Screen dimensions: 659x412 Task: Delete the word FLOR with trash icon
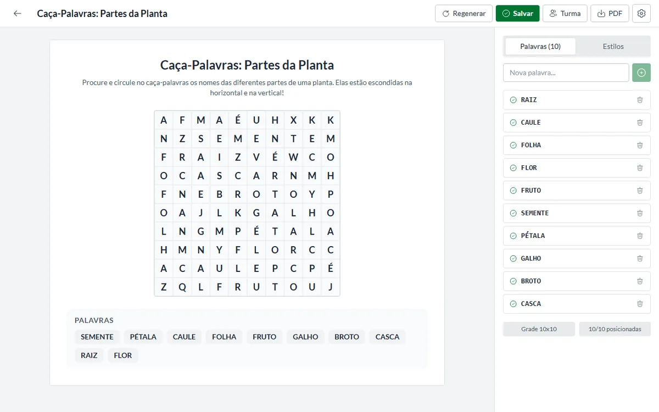click(x=640, y=168)
